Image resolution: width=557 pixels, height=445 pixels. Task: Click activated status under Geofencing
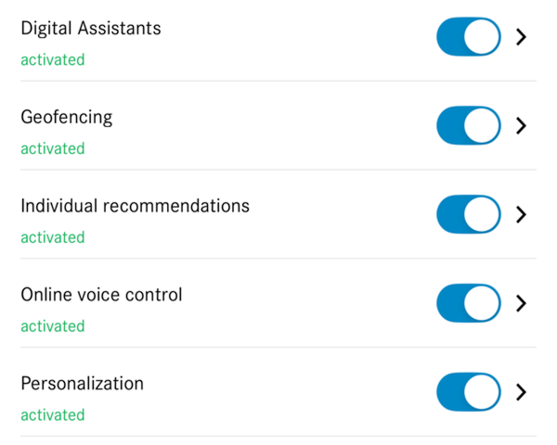[53, 148]
